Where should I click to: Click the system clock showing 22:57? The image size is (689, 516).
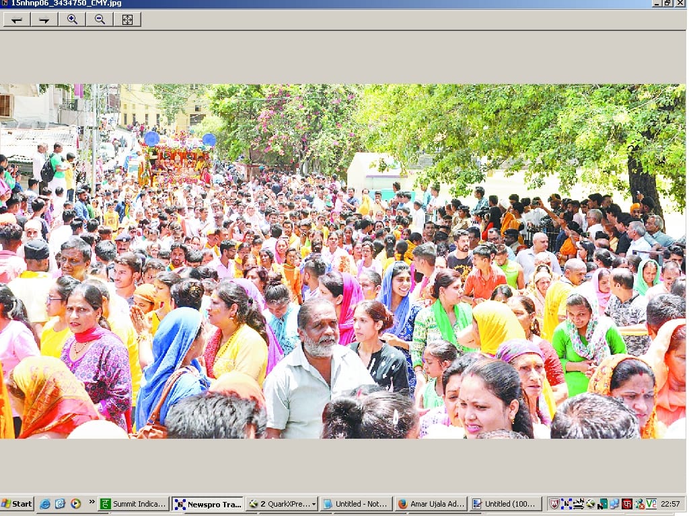[x=670, y=504]
